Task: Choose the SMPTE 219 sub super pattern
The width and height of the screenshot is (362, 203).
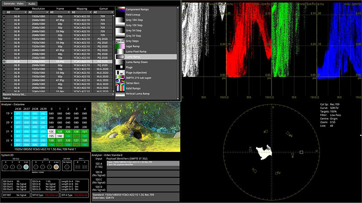Action: click(x=120, y=78)
